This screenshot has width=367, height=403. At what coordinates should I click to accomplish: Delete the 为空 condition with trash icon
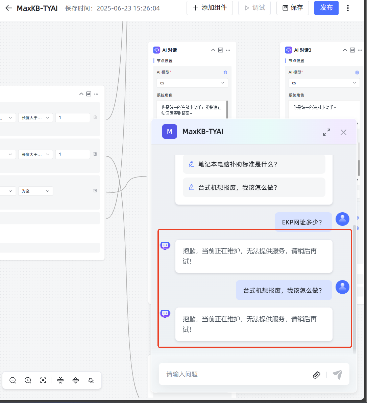(95, 190)
